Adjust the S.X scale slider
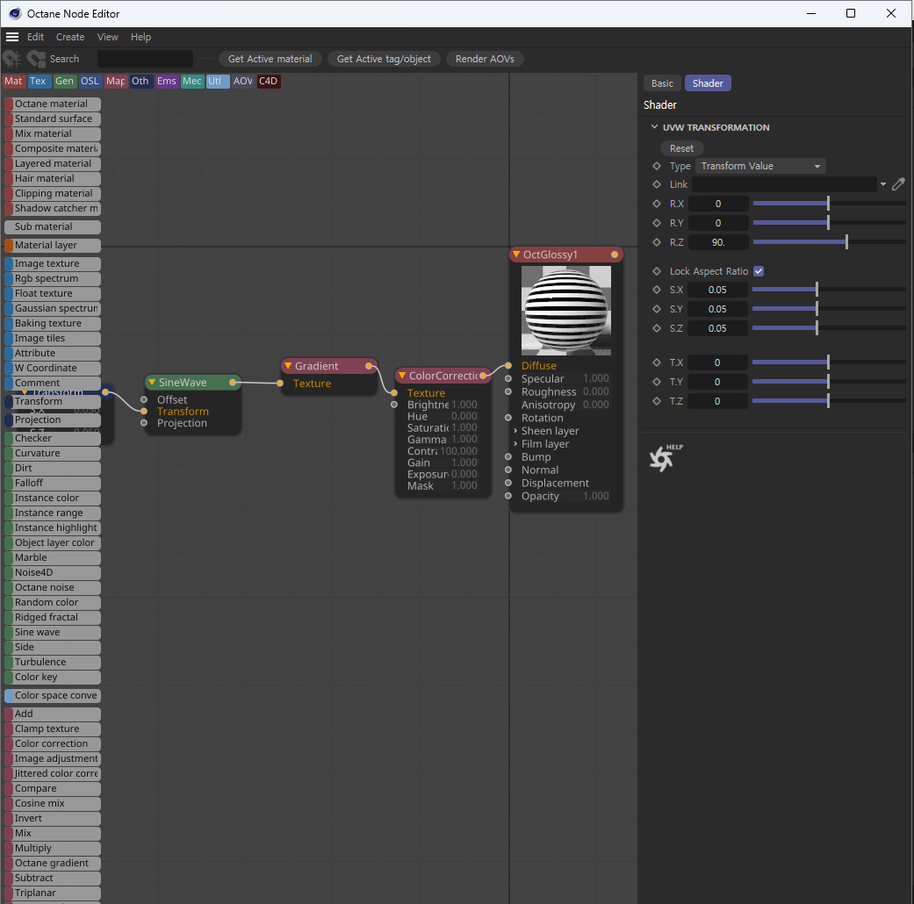914x904 pixels. point(817,290)
